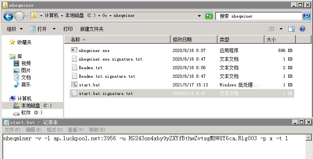Toggle the preview pane icon
Image resolution: width=313 pixels, height=159 pixels.
click(291, 29)
